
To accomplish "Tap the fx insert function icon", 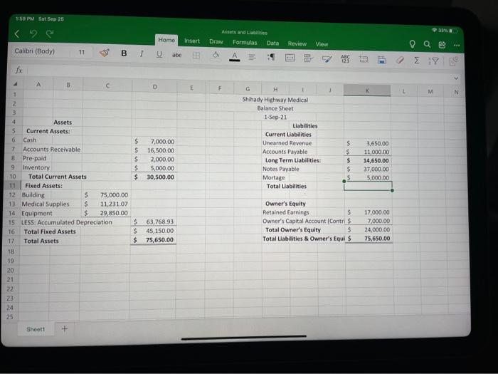I will click(x=19, y=70).
